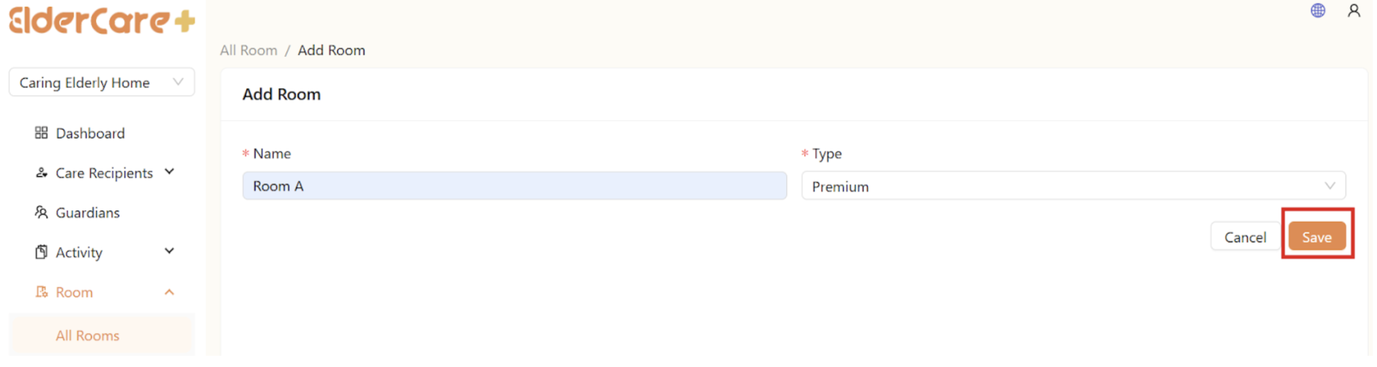Open the user profile icon
The width and height of the screenshot is (1377, 367).
(1353, 11)
